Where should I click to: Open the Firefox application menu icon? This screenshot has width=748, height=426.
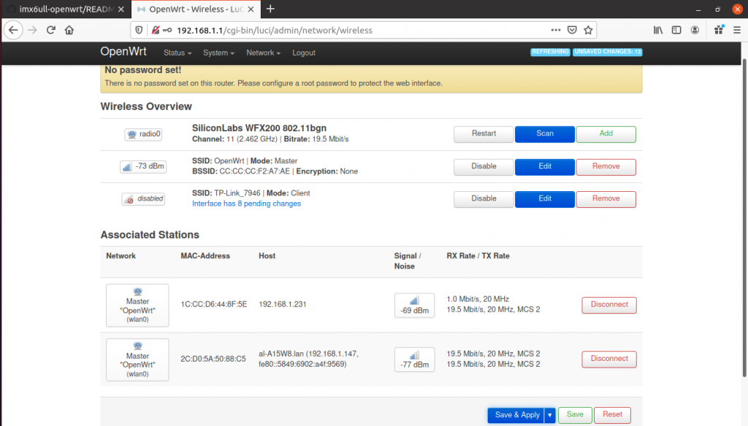click(739, 30)
